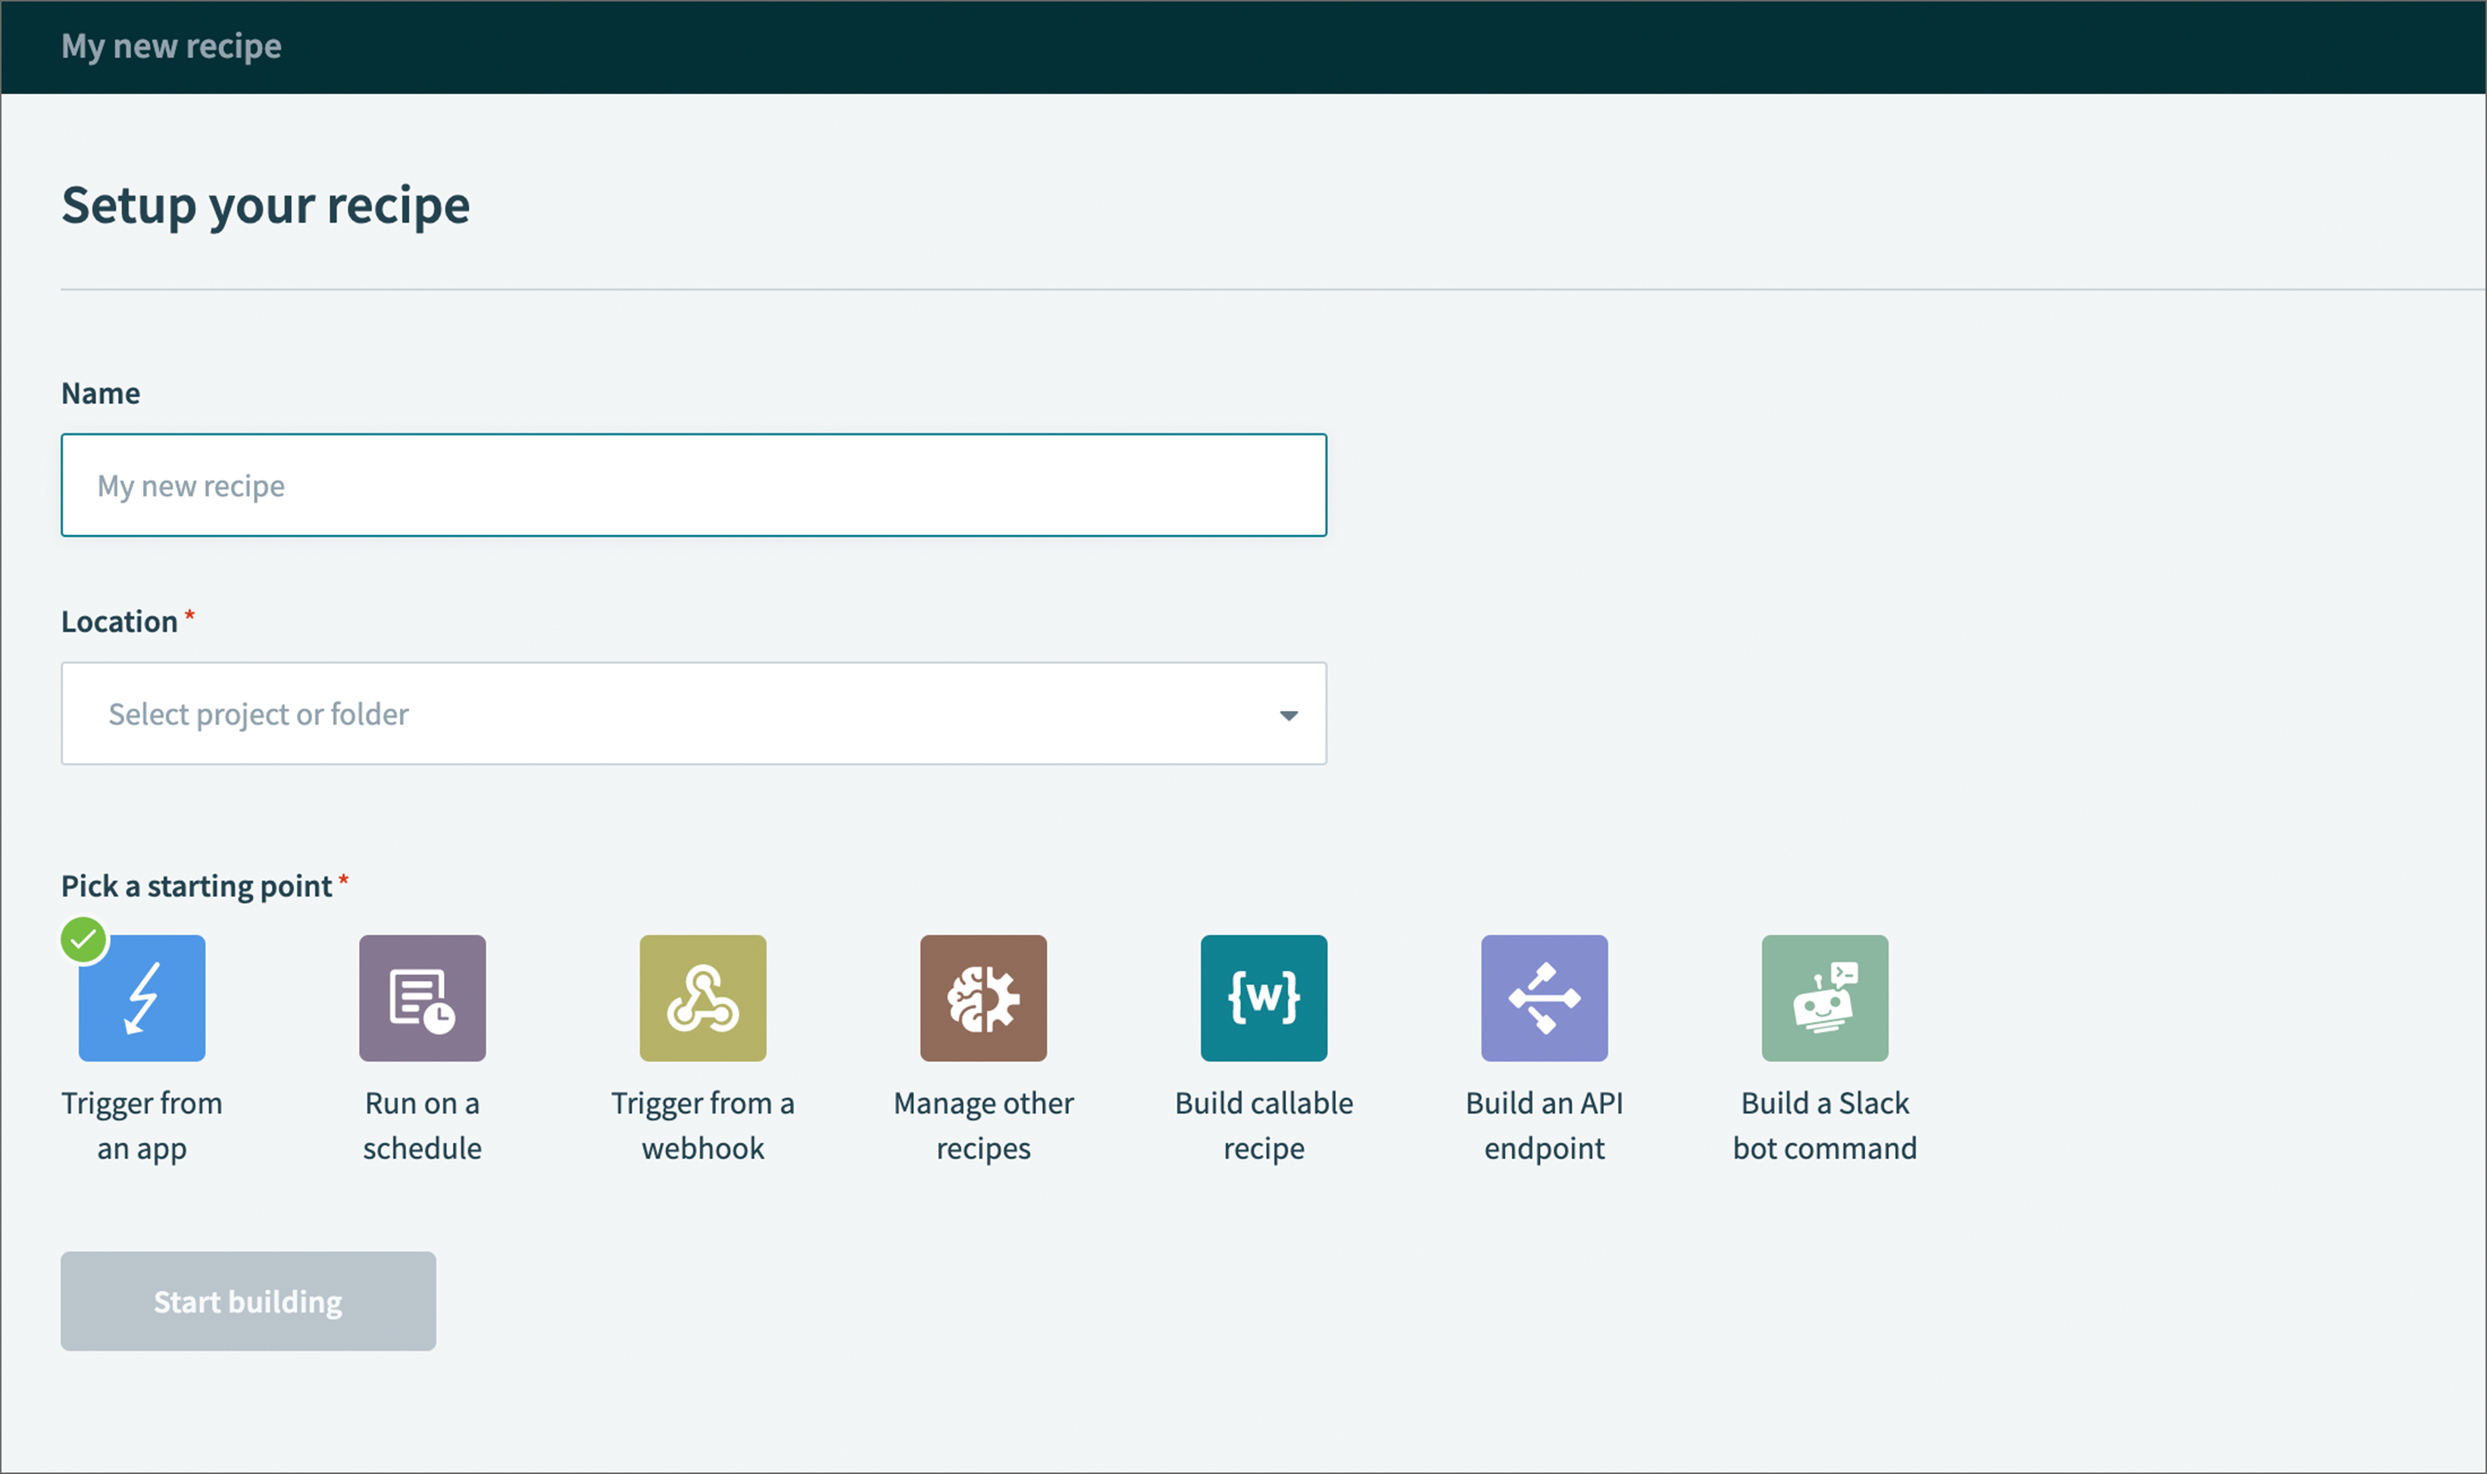Image resolution: width=2487 pixels, height=1474 pixels.
Task: Click the Start building button
Action: point(248,1301)
